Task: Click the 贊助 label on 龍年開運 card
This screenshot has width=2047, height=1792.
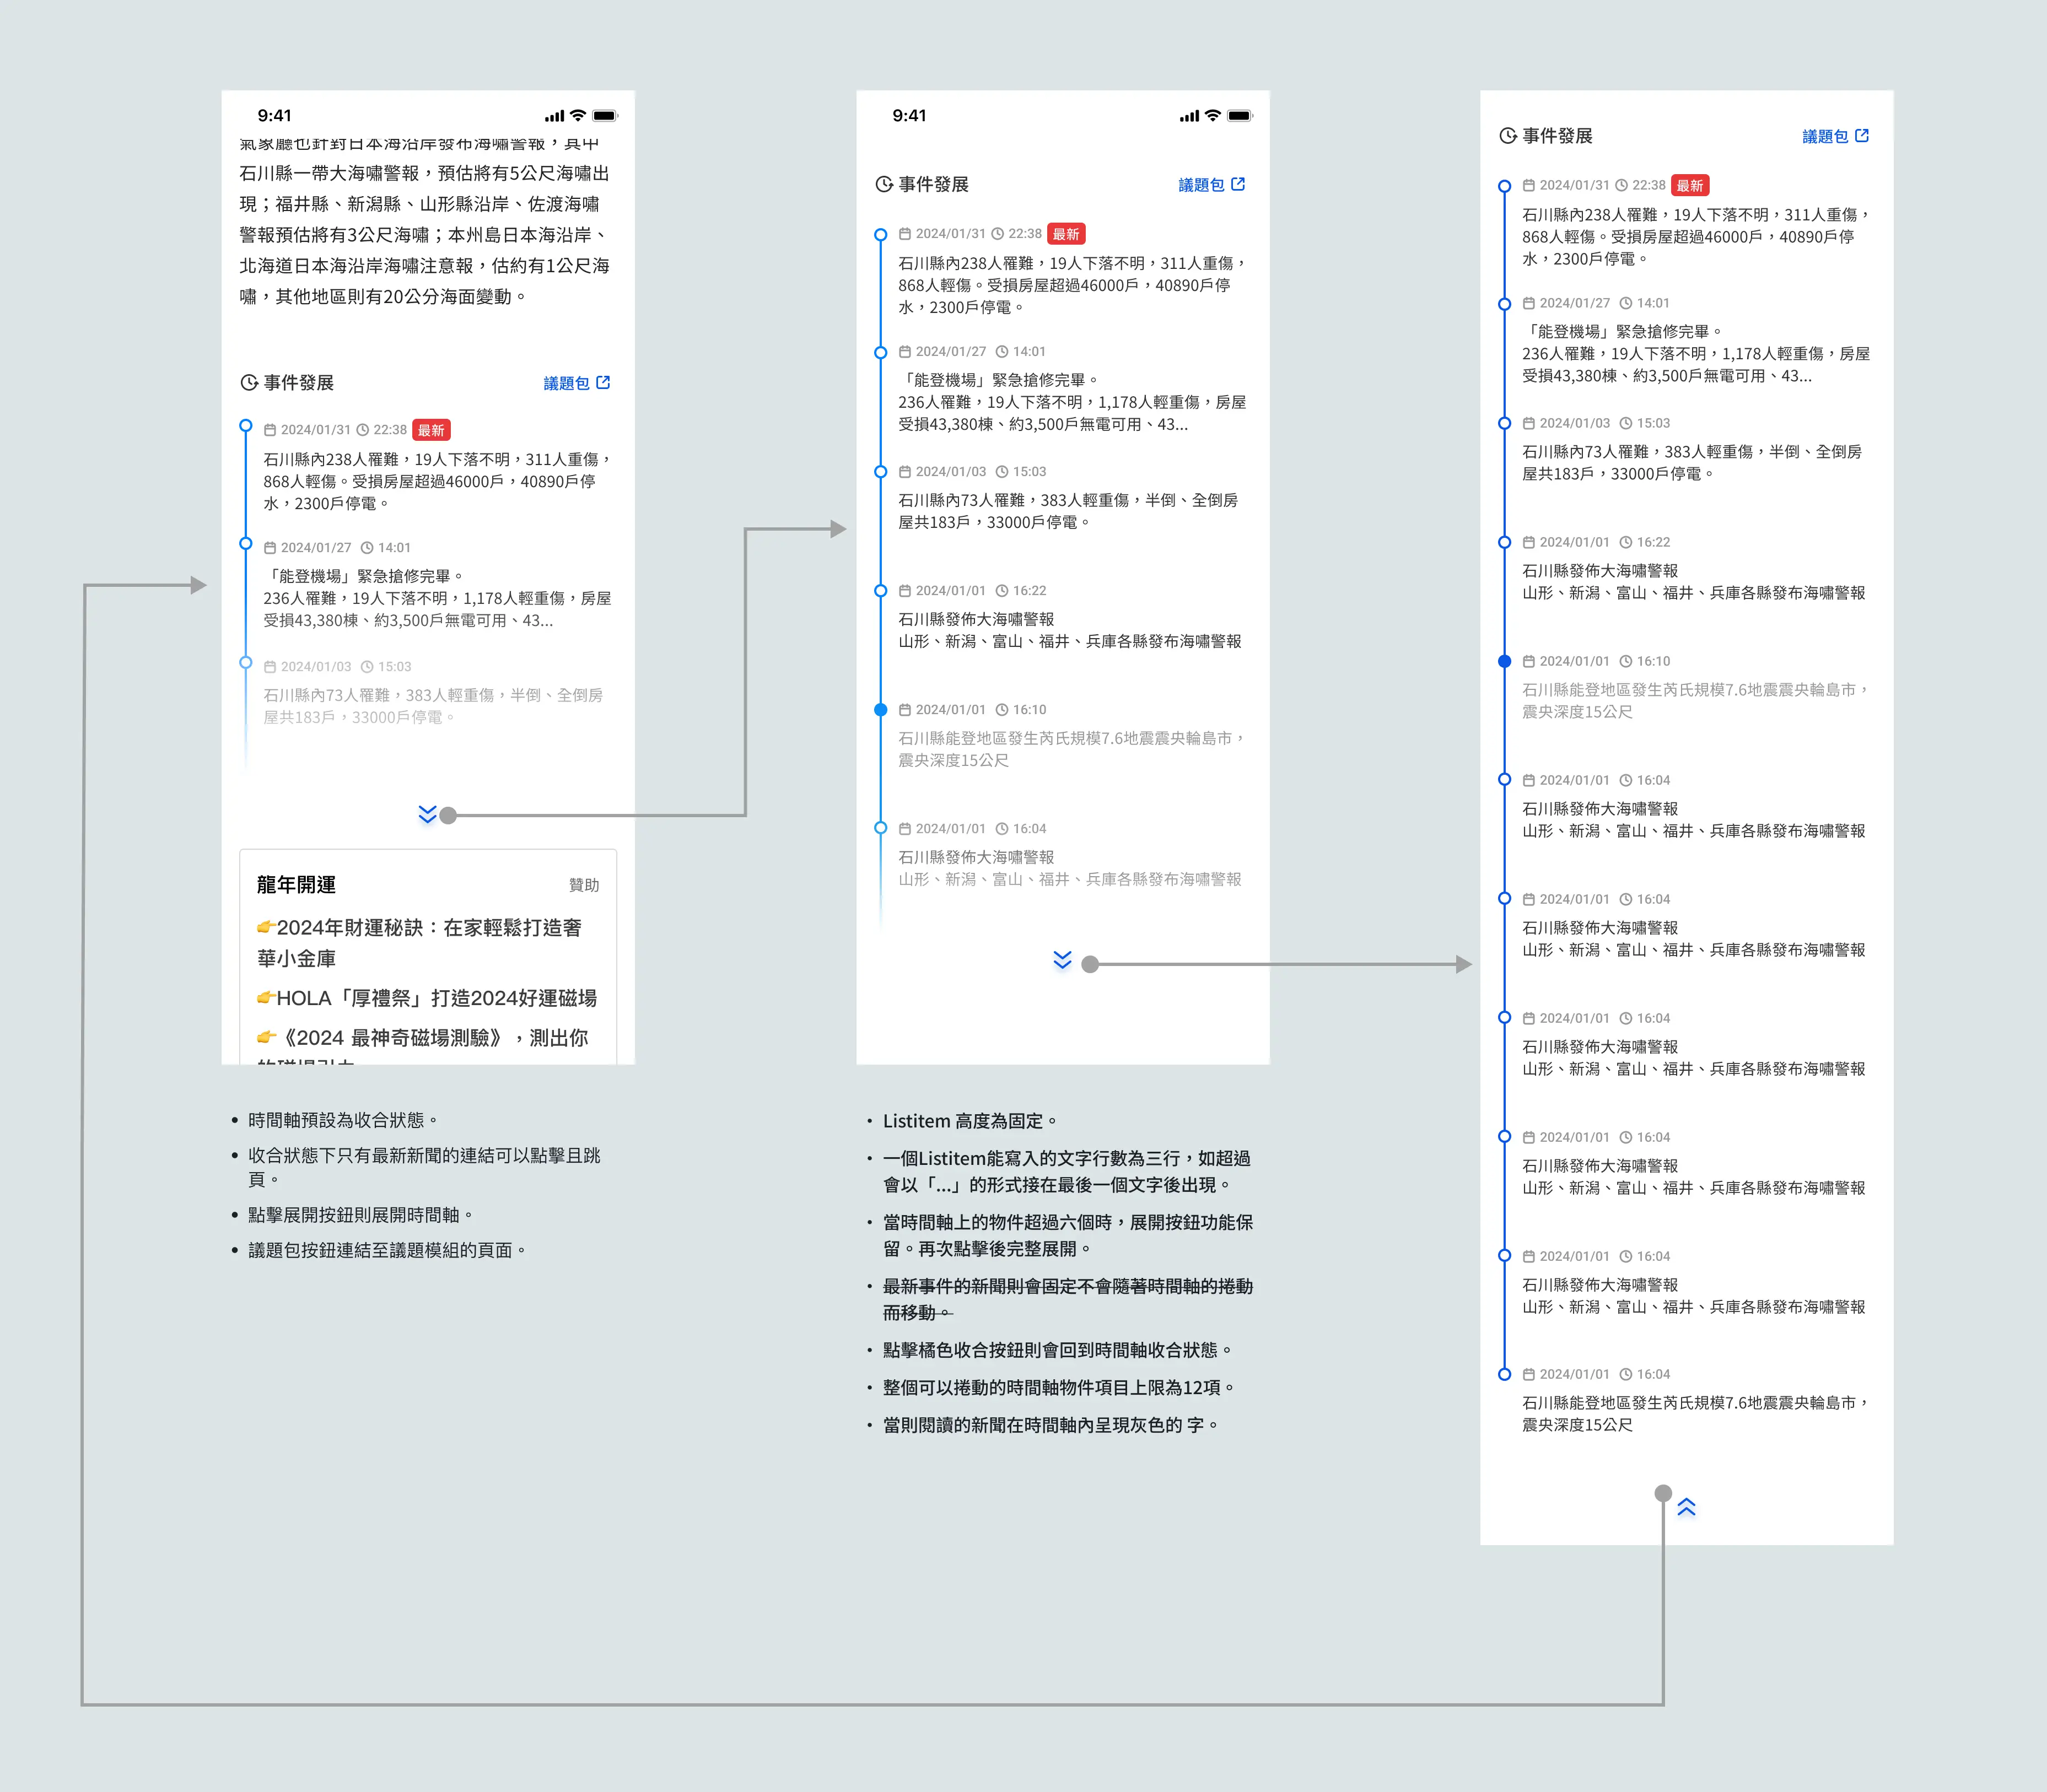Action: click(584, 885)
